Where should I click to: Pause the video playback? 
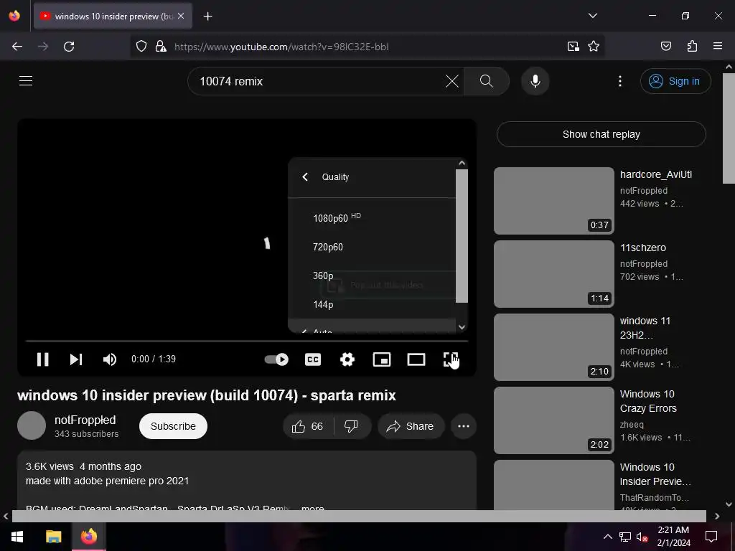(42, 359)
